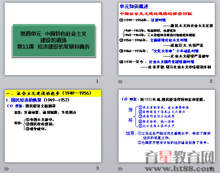Click the animation star icon under slide 3
This screenshot has height=173, width=220.
point(6,169)
